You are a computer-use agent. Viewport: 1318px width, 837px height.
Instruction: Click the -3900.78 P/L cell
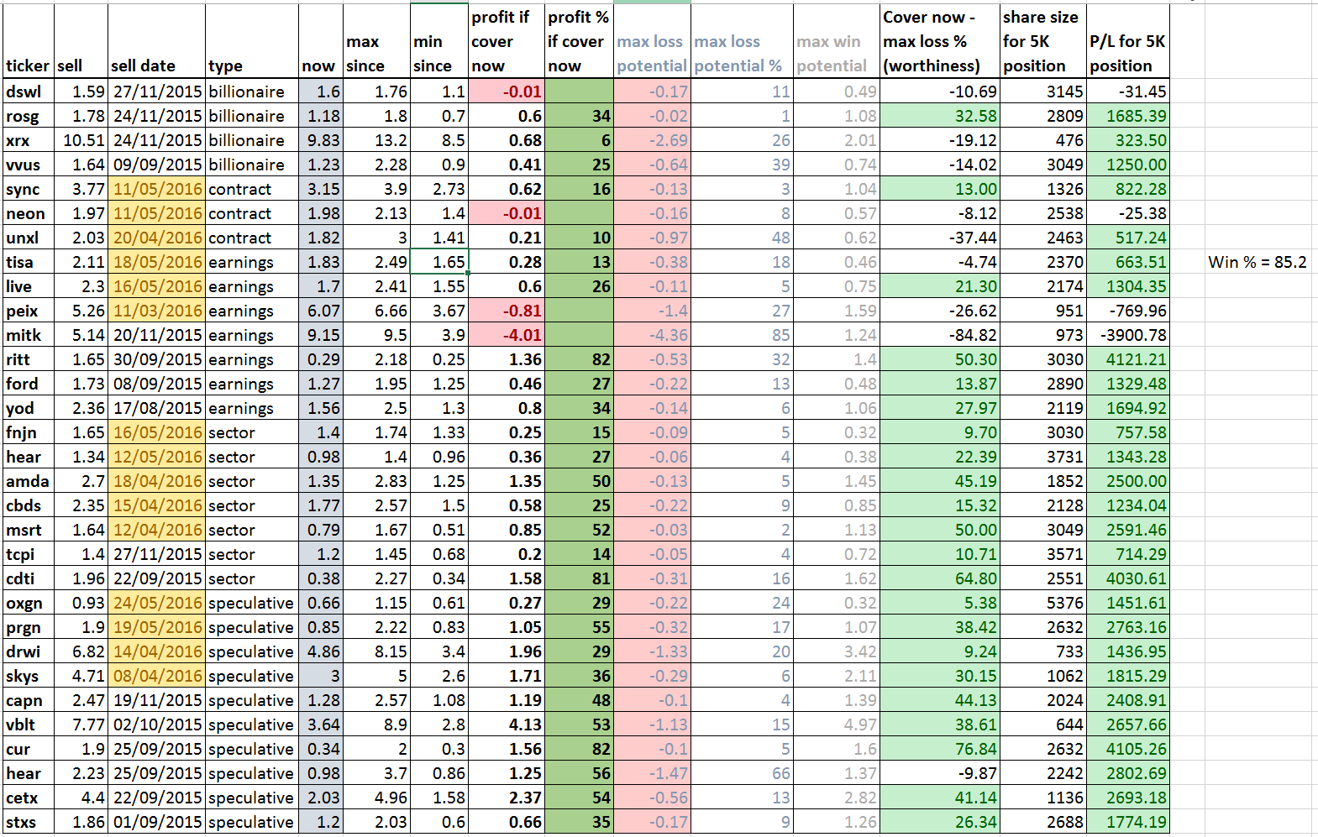coord(1127,335)
